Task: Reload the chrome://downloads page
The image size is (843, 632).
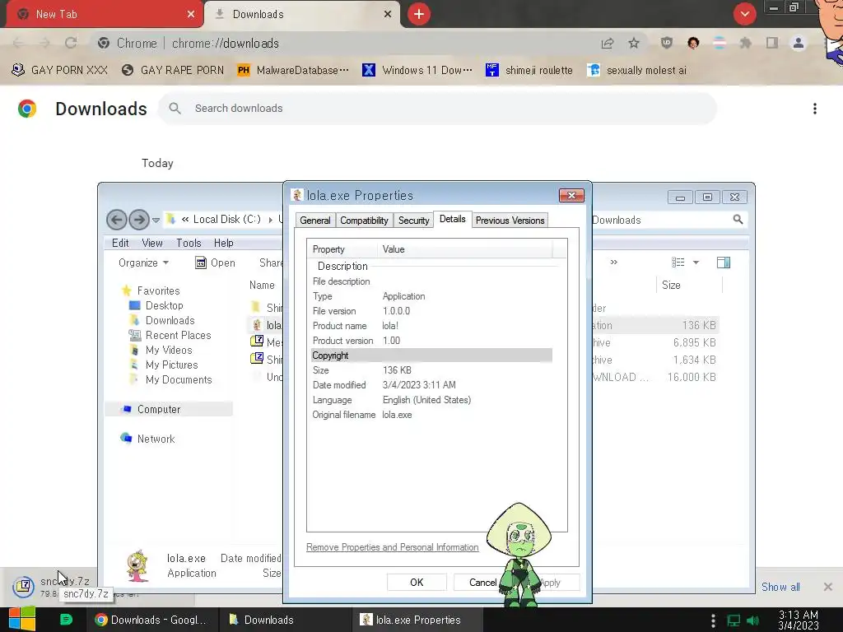Action: coord(71,43)
